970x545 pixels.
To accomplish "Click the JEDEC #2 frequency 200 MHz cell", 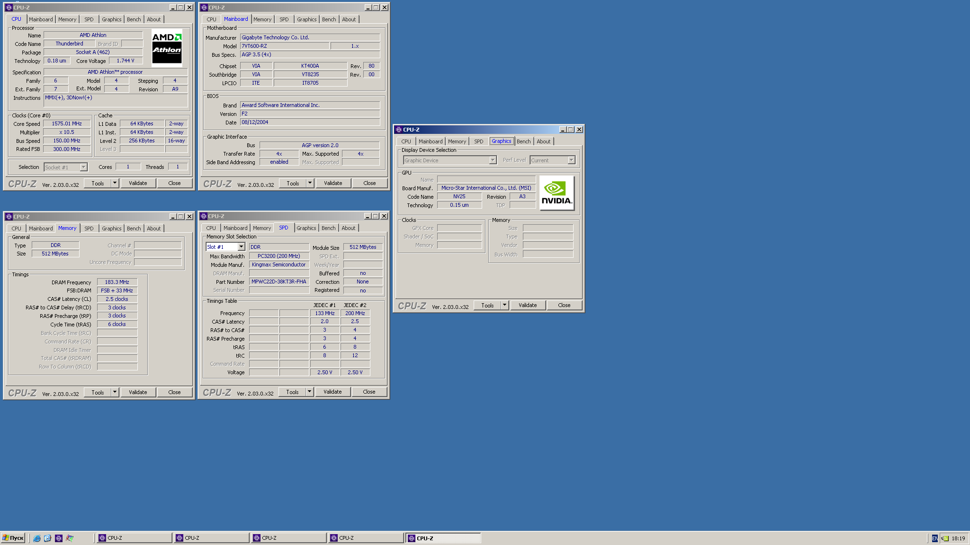I will click(355, 313).
